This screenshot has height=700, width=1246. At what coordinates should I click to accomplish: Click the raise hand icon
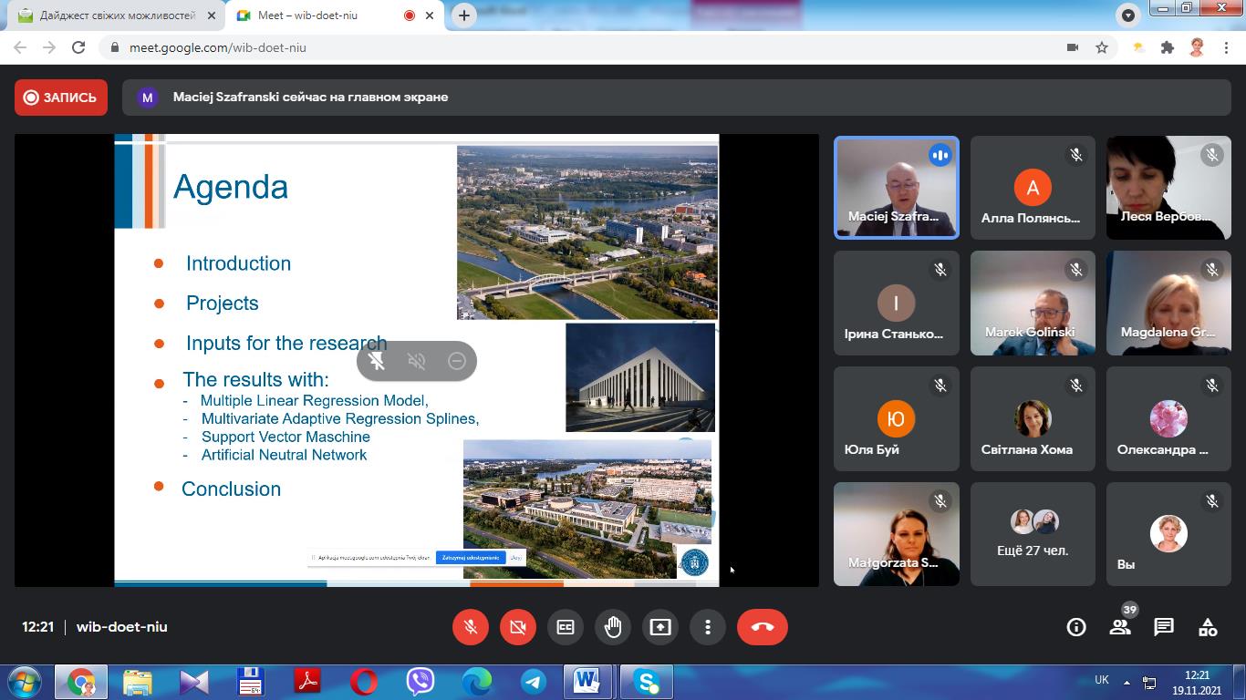tap(613, 627)
